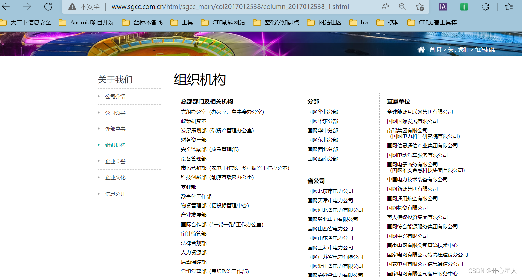Image resolution: width=522 pixels, height=277 pixels.
Task: Click the not-secure warning triangle icon
Action: click(x=72, y=7)
